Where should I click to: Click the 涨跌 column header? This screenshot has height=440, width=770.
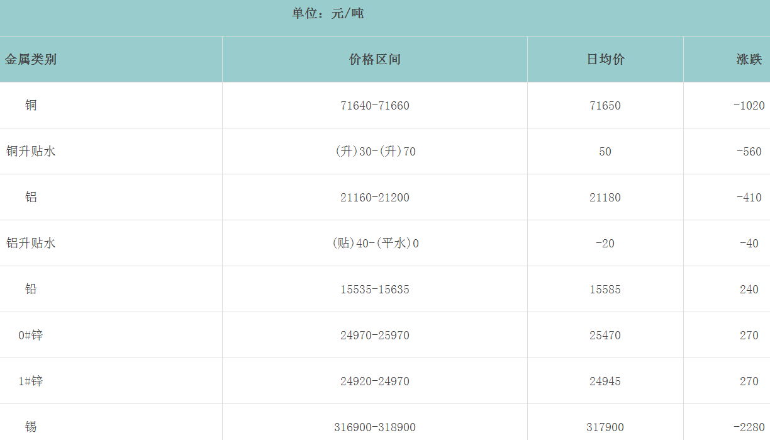pyautogui.click(x=749, y=60)
